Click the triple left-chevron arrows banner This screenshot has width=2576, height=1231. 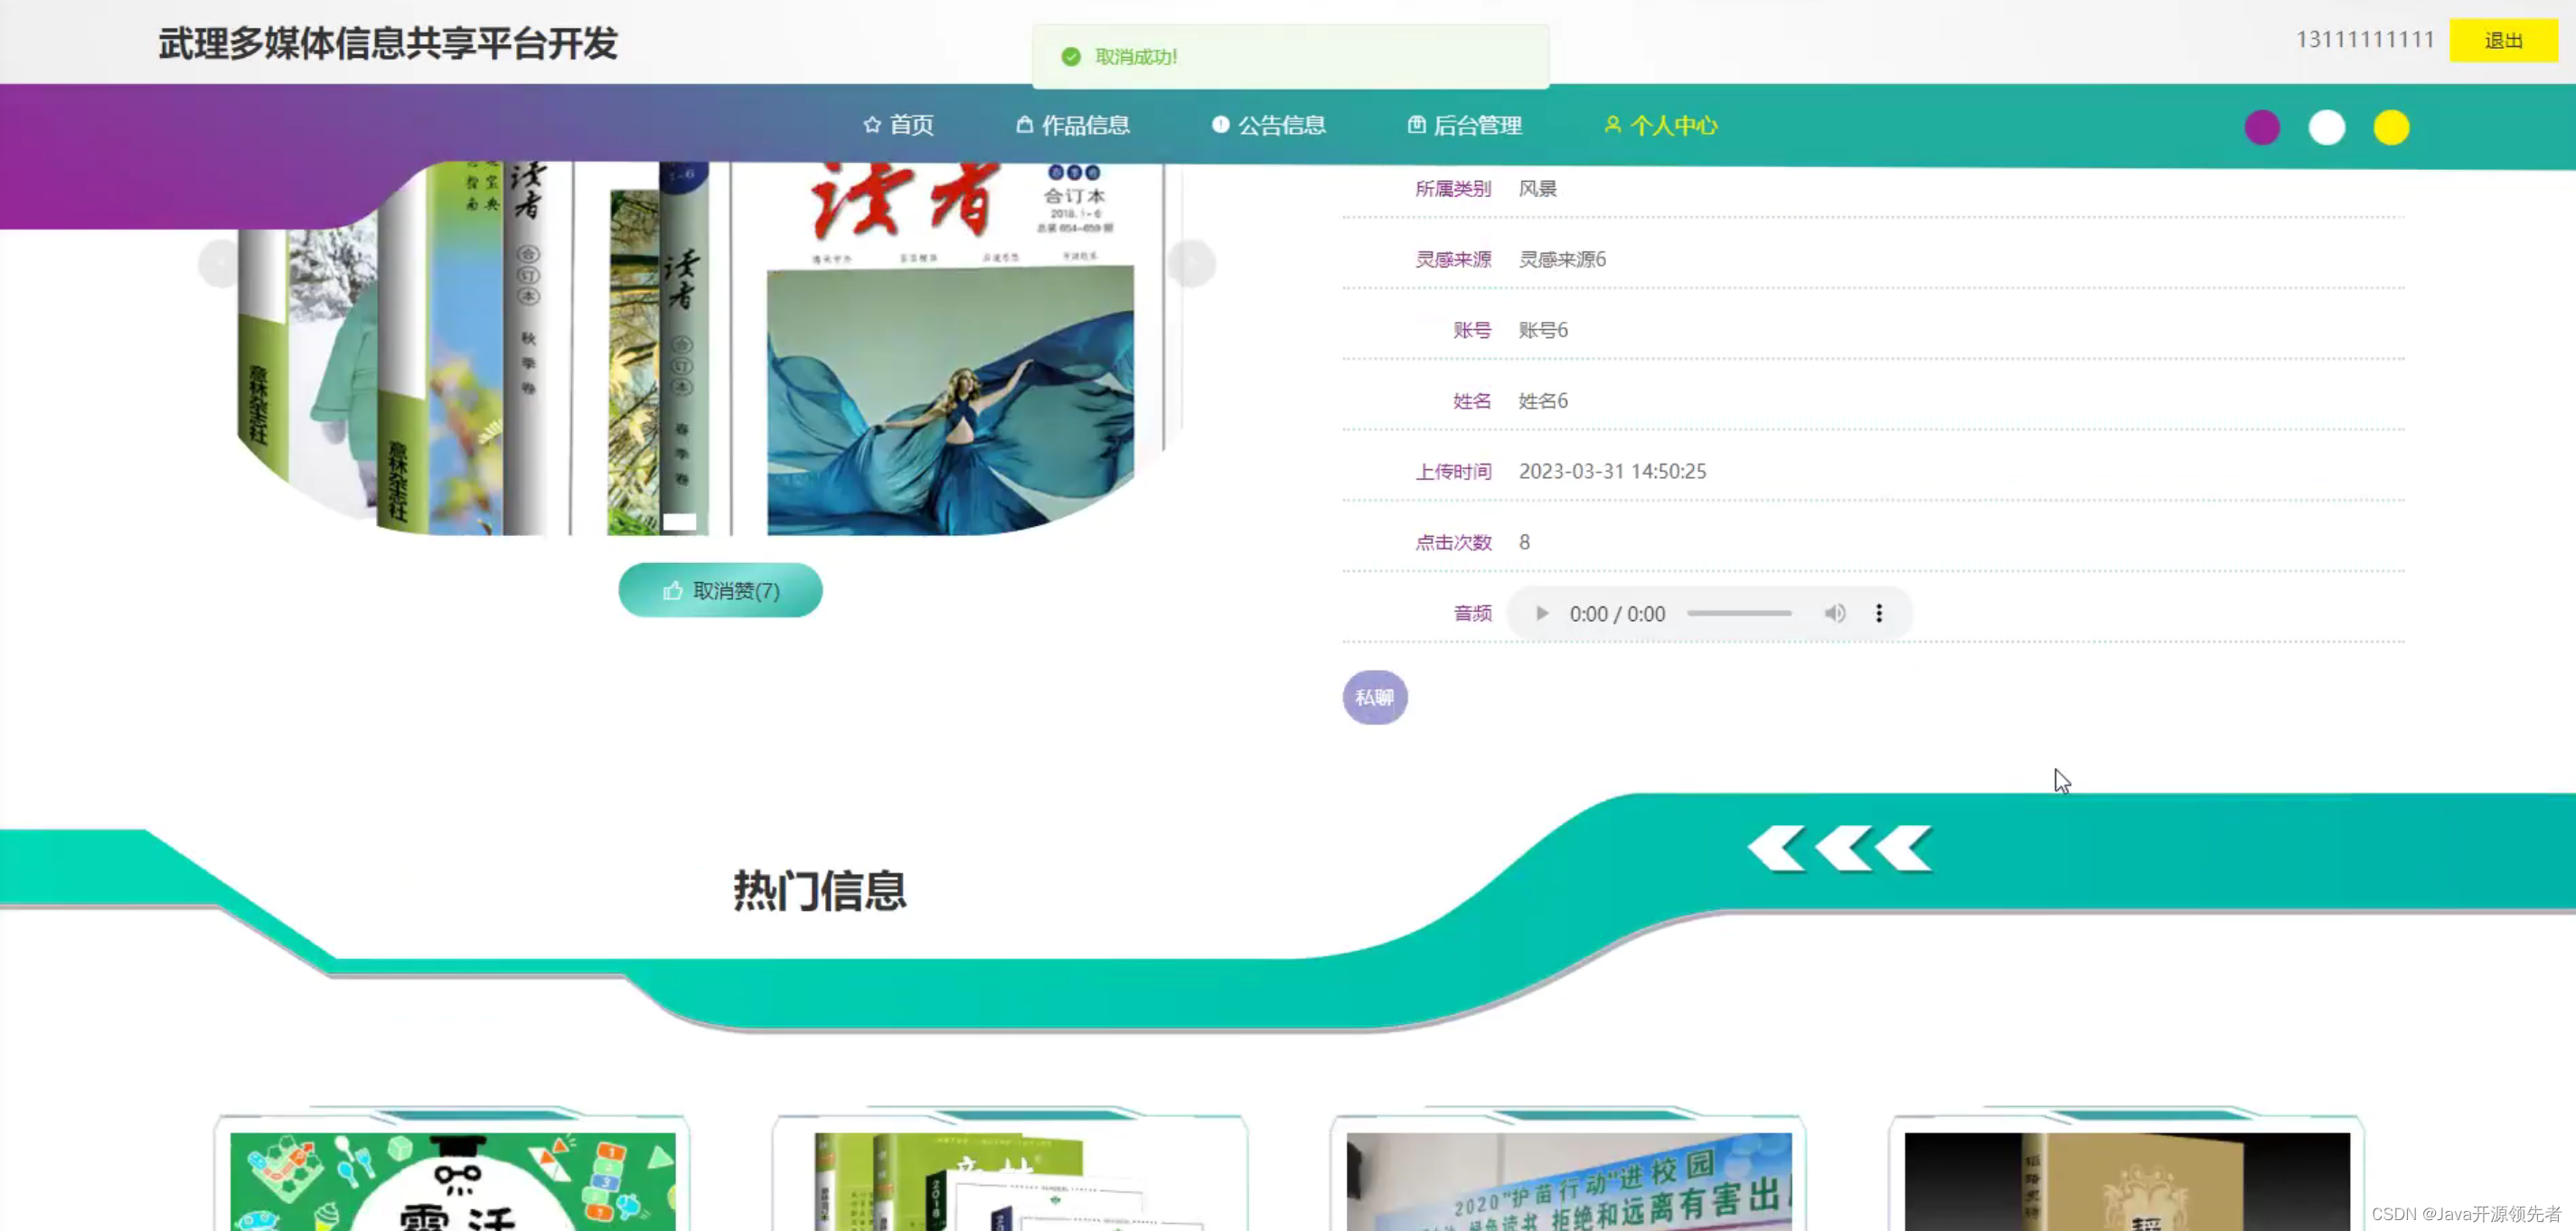click(1838, 849)
